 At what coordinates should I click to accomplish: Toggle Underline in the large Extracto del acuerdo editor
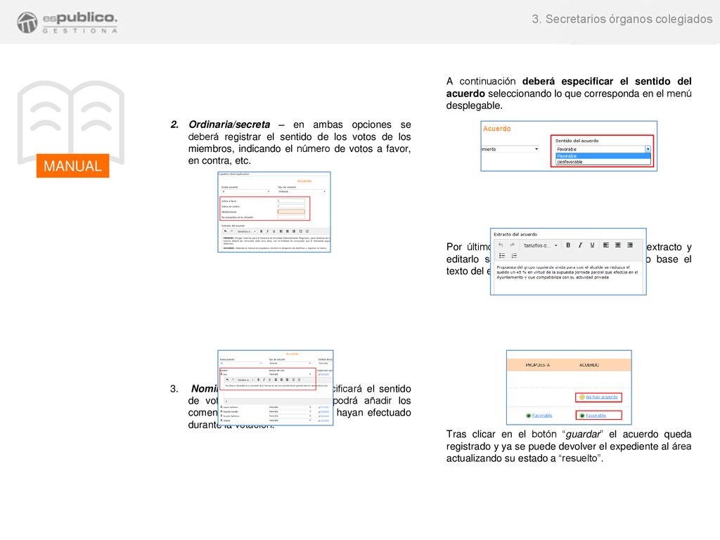[592, 245]
